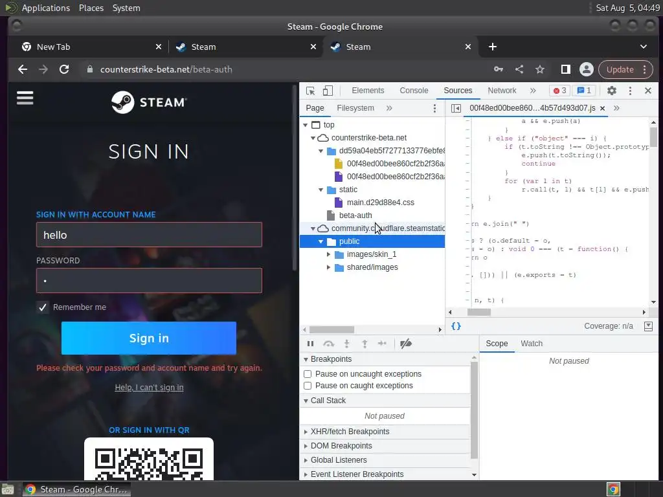This screenshot has width=663, height=497.
Task: Switch to the Console panel
Action: [414, 91]
